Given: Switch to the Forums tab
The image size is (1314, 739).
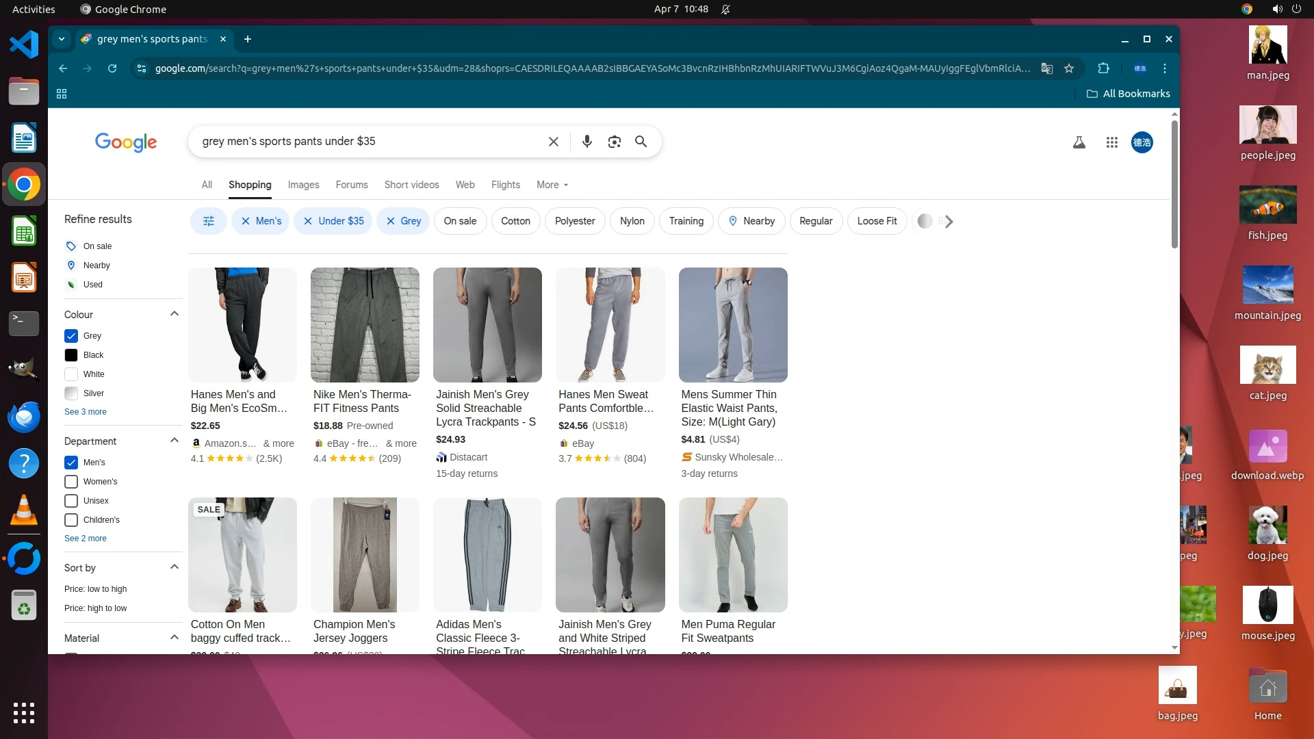Looking at the screenshot, I should [351, 185].
